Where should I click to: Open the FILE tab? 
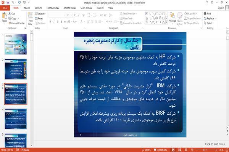tap(5, 8)
